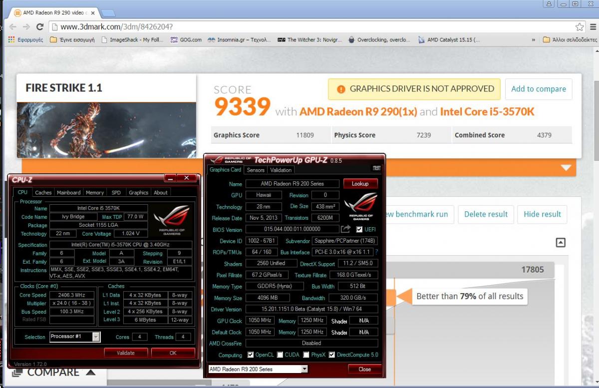Click the GPU-Z screenshot camera icon
This screenshot has height=388, width=599.
click(377, 168)
